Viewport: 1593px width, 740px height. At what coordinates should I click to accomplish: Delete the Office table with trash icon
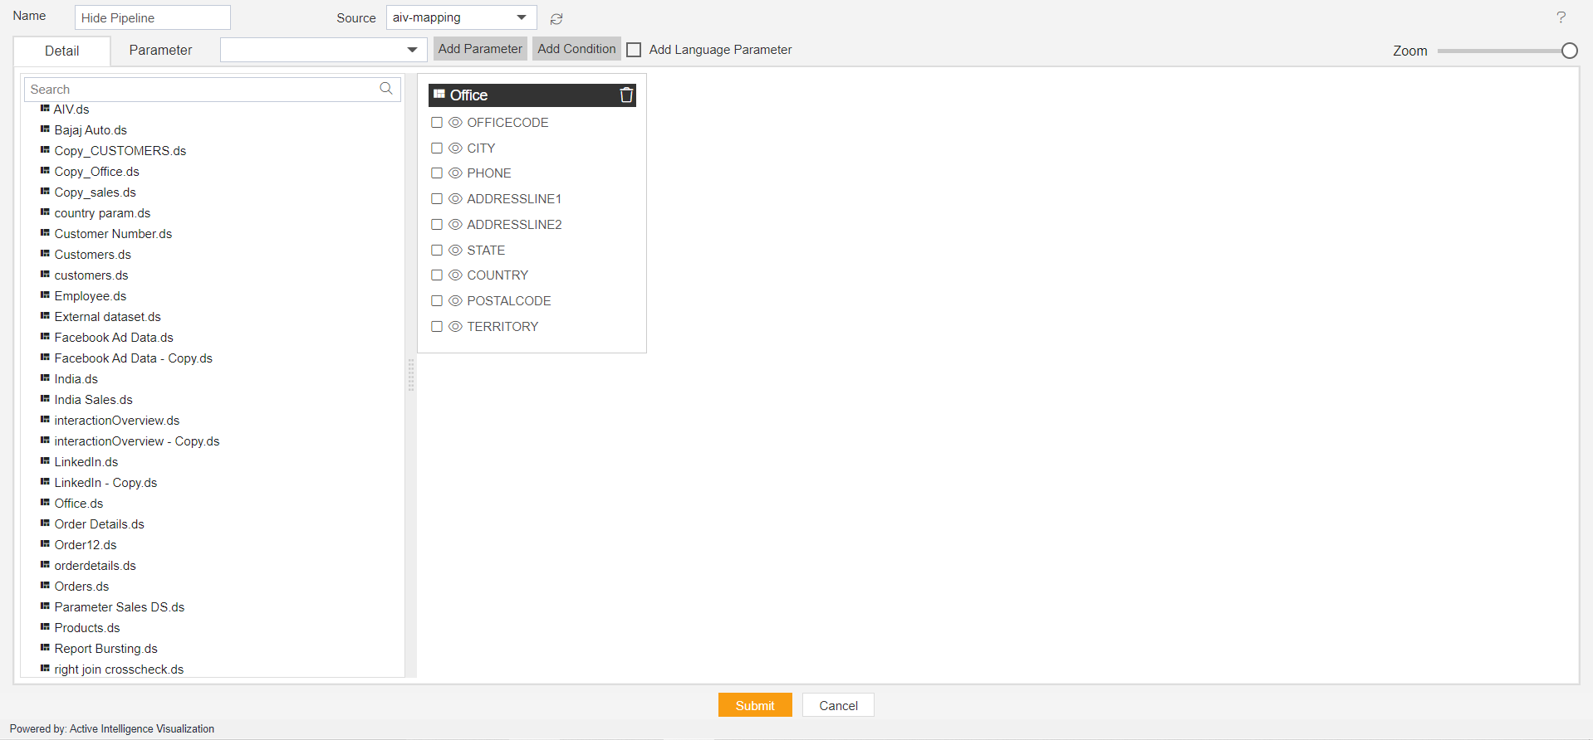click(626, 95)
